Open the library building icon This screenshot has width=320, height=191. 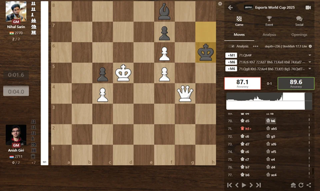pos(293,185)
